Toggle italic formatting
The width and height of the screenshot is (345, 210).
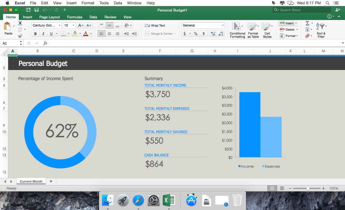43,33
